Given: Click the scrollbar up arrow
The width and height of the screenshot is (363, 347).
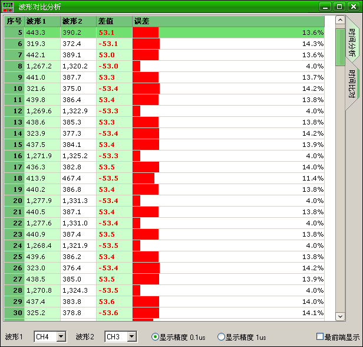Looking at the screenshot, I should coord(339,21).
